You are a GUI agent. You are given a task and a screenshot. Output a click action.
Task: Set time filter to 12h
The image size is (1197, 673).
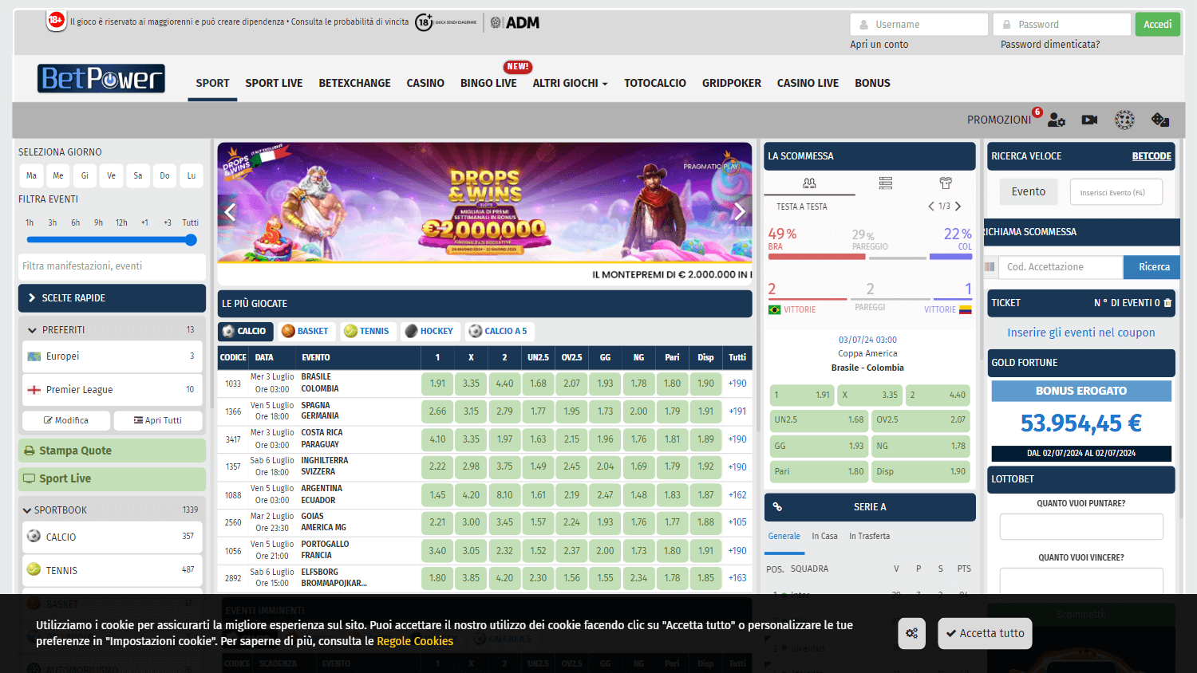pyautogui.click(x=121, y=223)
